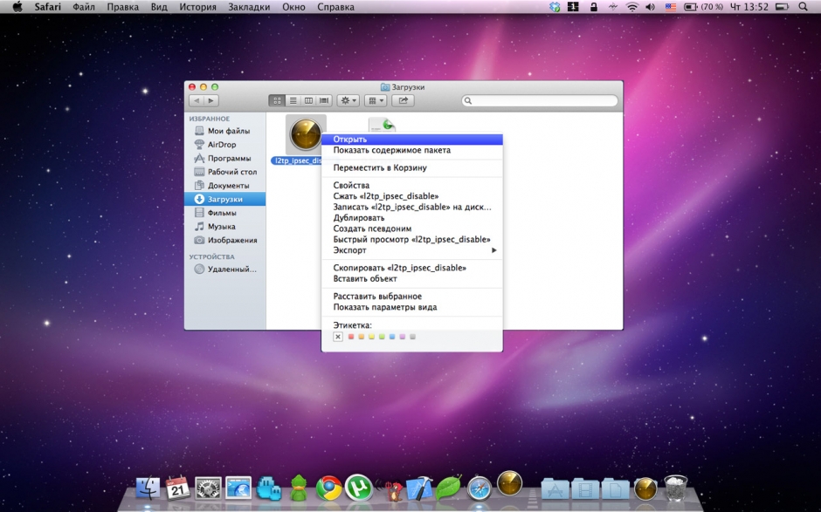Apply the purple label color
This screenshot has height=512, width=821.
pyautogui.click(x=402, y=337)
